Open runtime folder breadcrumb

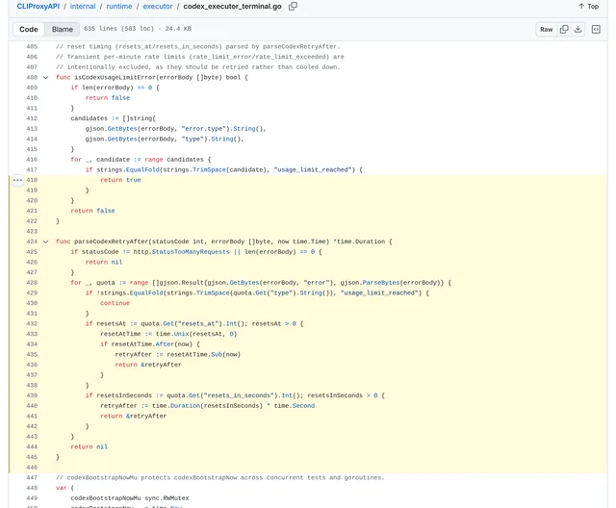point(119,7)
